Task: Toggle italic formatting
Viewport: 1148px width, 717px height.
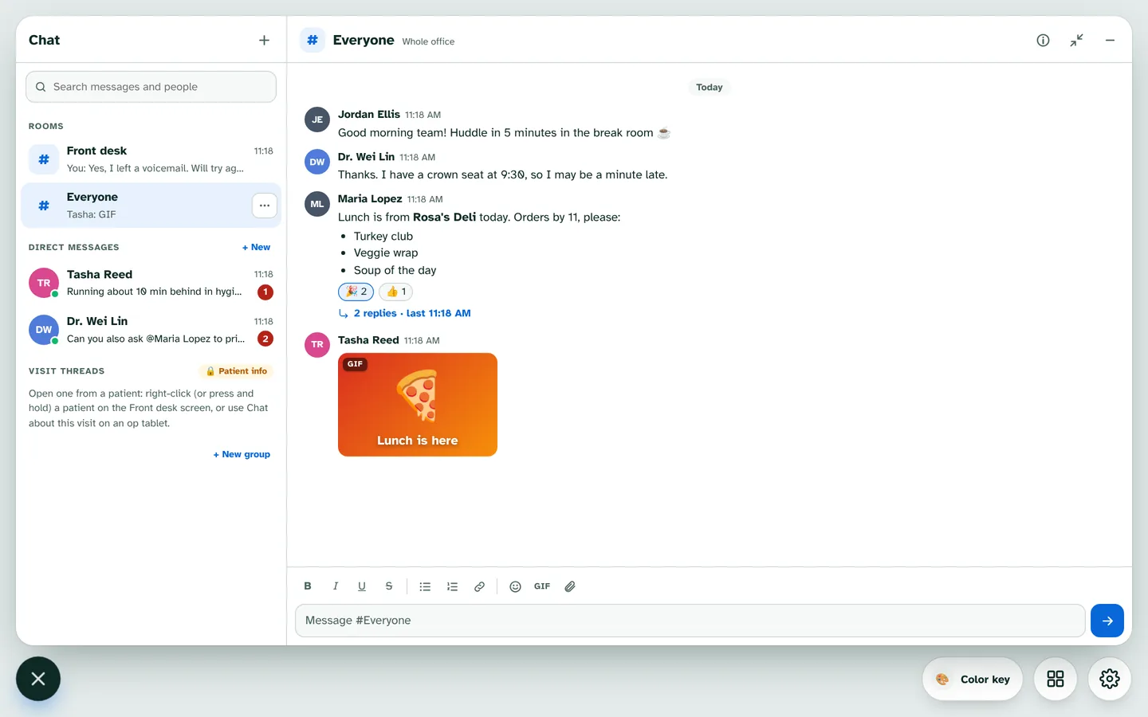Action: [335, 586]
